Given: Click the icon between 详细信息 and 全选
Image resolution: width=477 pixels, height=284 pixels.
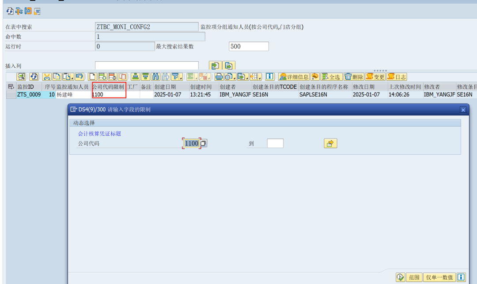Looking at the screenshot, I should click(x=315, y=77).
